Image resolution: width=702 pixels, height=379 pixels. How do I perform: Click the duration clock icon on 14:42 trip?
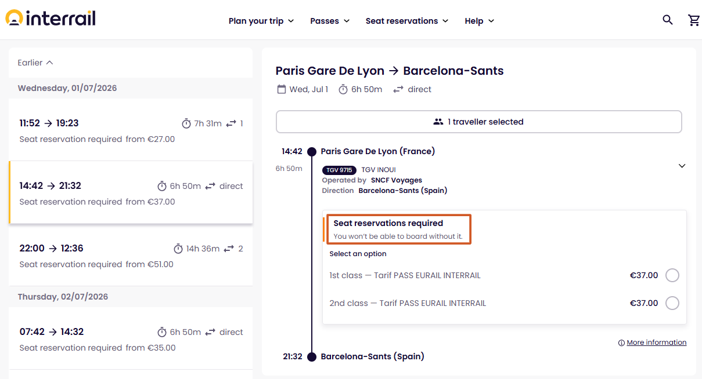tap(162, 186)
